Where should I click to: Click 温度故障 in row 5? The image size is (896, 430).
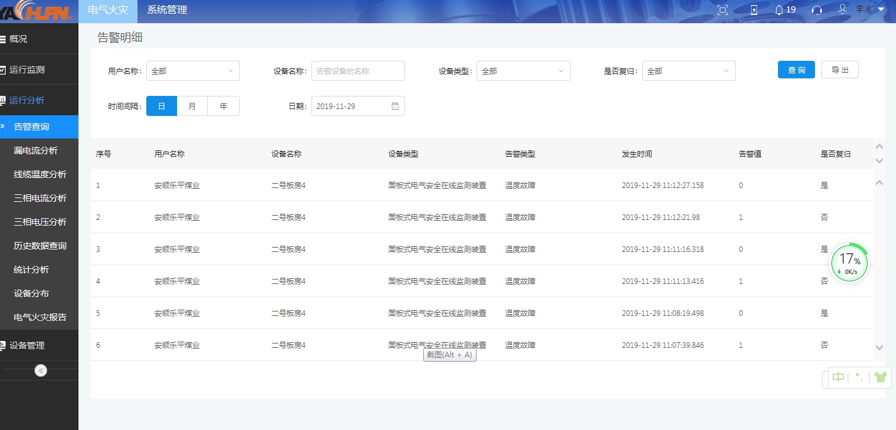click(520, 313)
